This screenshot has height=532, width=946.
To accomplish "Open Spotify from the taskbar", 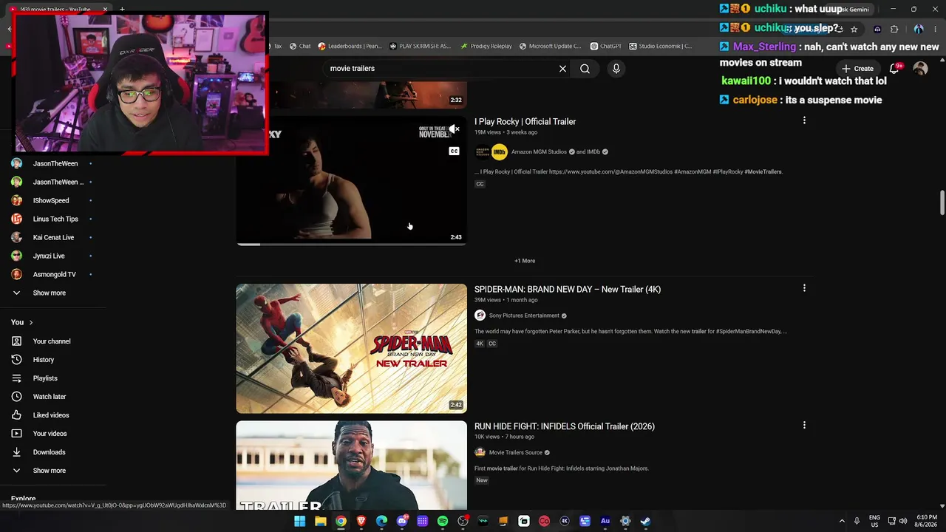I will coord(443,521).
